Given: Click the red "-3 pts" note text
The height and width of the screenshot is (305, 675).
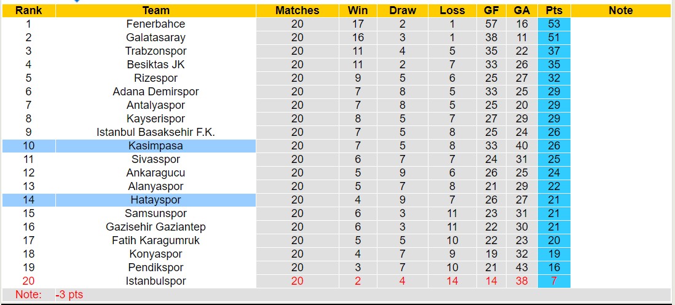Looking at the screenshot, I should 69,295.
